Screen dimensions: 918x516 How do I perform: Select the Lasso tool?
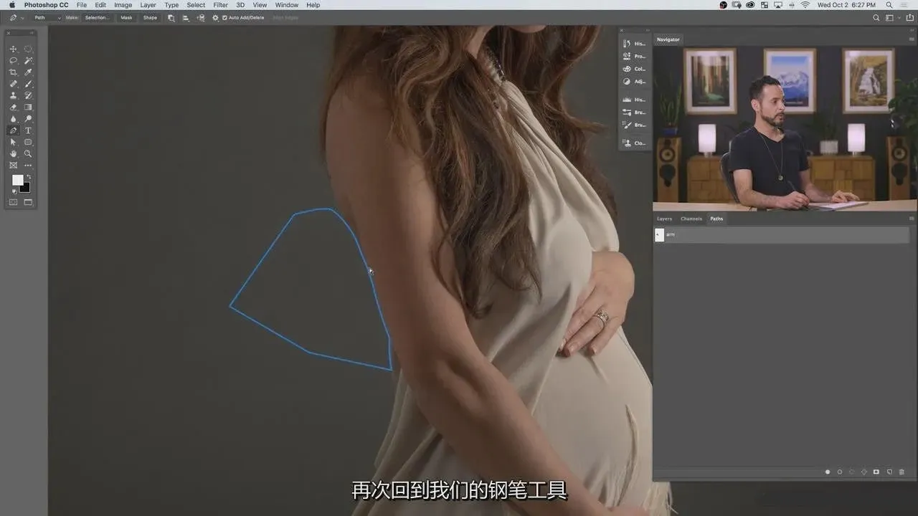[13, 61]
